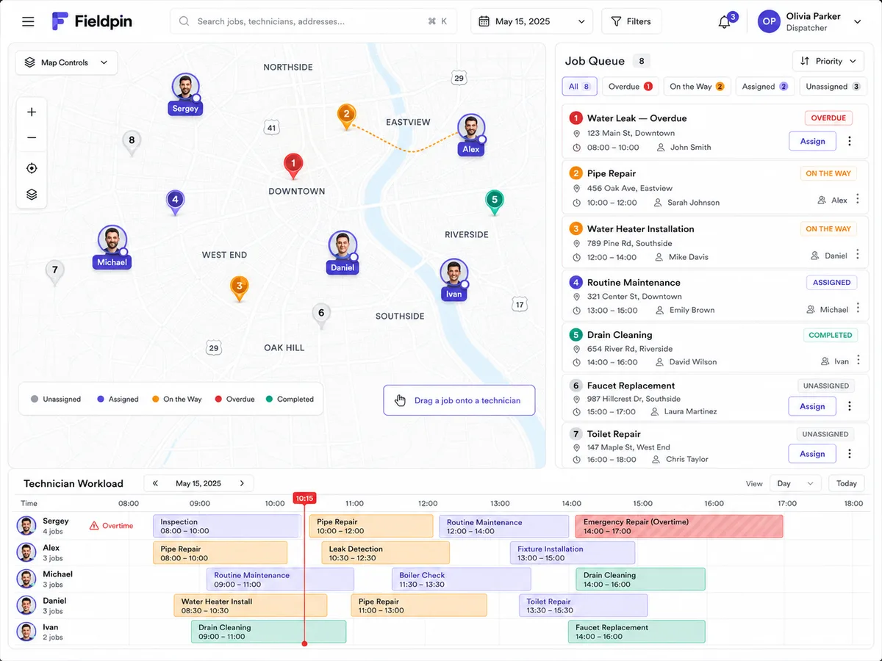
Task: Open the hamburger navigation menu
Action: tap(28, 21)
